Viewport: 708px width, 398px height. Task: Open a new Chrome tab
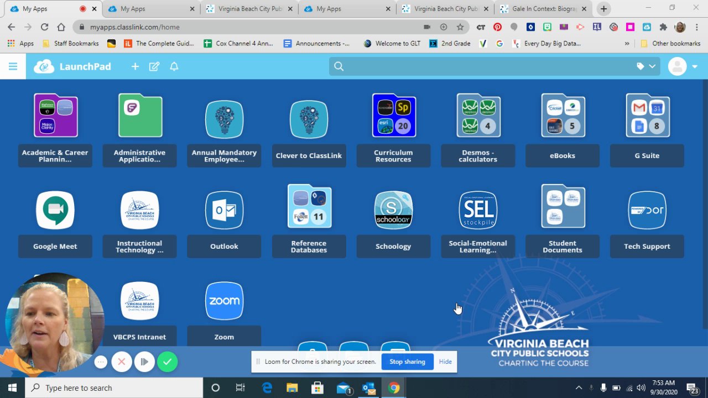tap(603, 9)
